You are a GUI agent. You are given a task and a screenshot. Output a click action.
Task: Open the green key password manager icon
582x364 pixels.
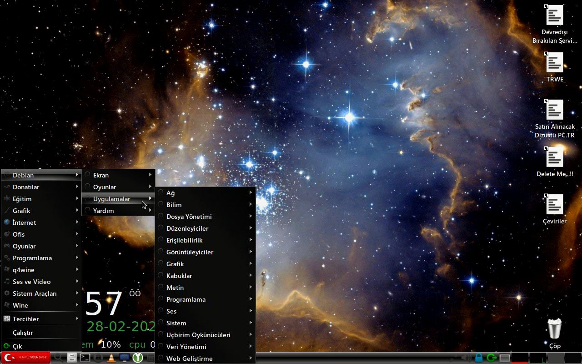click(137, 358)
